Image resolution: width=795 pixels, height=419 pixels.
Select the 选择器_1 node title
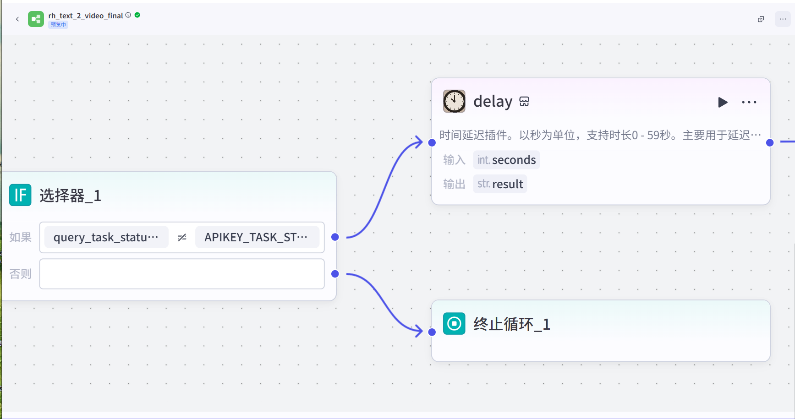(x=70, y=196)
